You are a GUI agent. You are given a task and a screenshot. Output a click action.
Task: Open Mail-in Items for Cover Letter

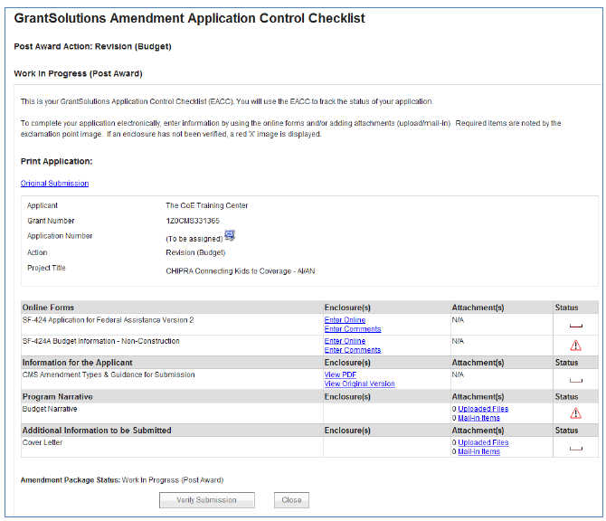478,451
